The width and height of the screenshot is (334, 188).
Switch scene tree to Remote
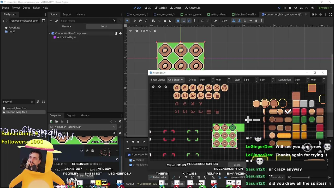tap(67, 26)
